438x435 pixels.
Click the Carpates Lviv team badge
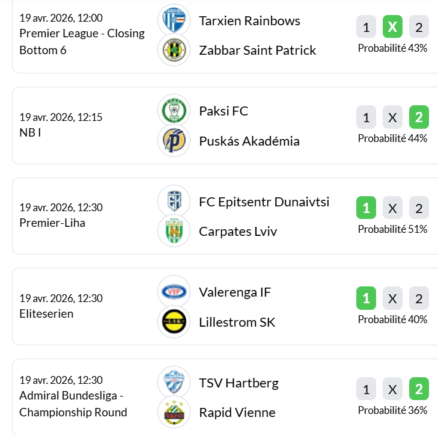[174, 231]
